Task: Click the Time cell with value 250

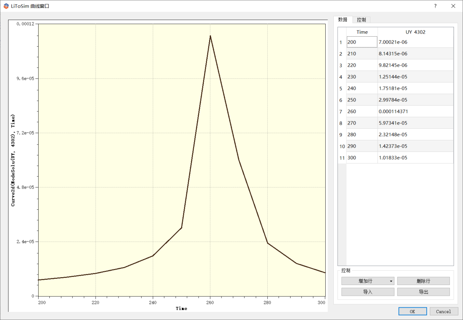Action: [x=362, y=100]
